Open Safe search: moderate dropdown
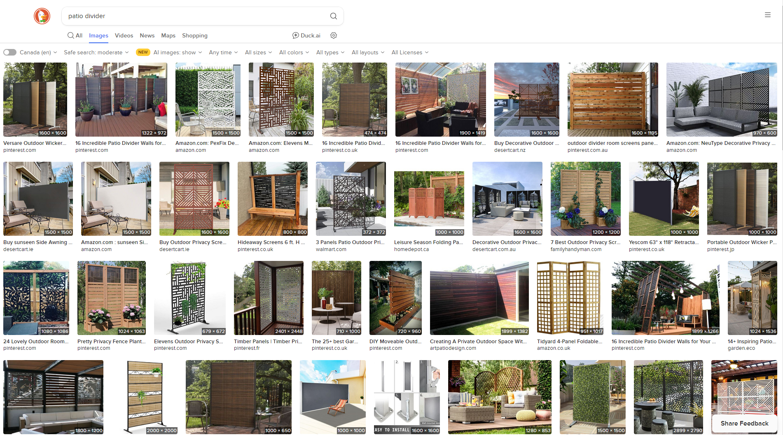 [x=96, y=52]
